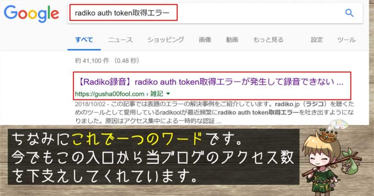374x196 pixels.
Task: Click the Google logo
Action: click(x=31, y=14)
